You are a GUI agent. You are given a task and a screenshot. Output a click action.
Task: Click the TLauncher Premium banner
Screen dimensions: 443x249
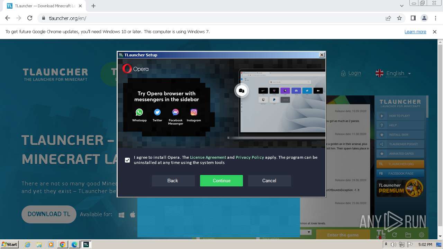[x=400, y=188]
